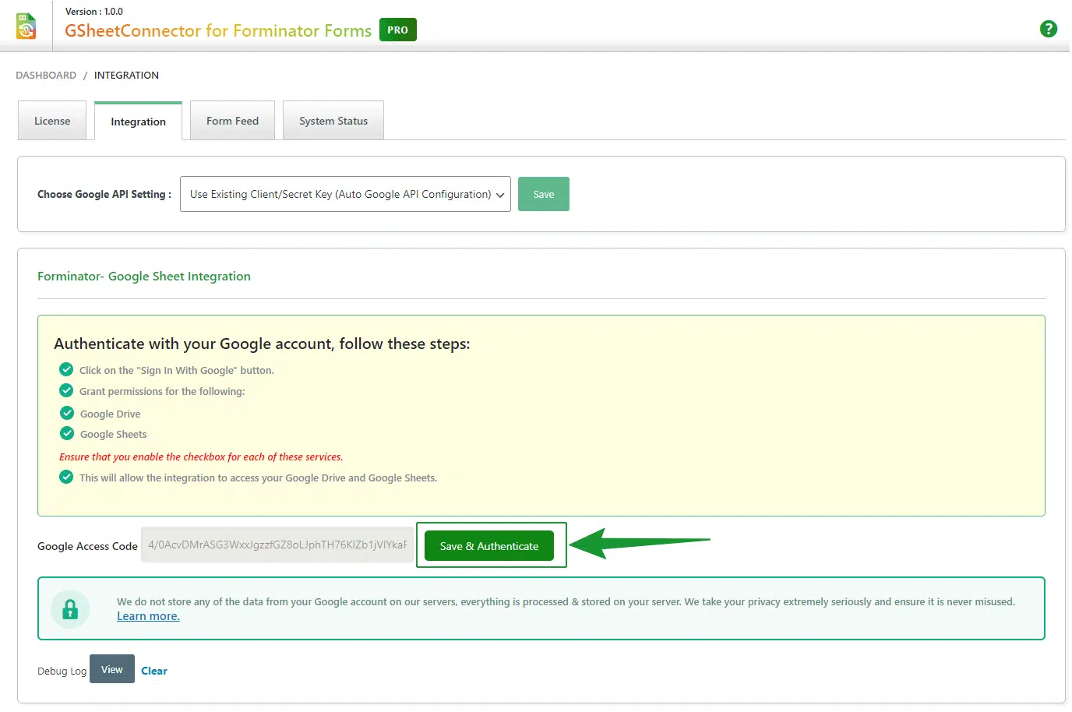Click the green padlock privacy icon
This screenshot has height=712, width=1072.
point(70,608)
